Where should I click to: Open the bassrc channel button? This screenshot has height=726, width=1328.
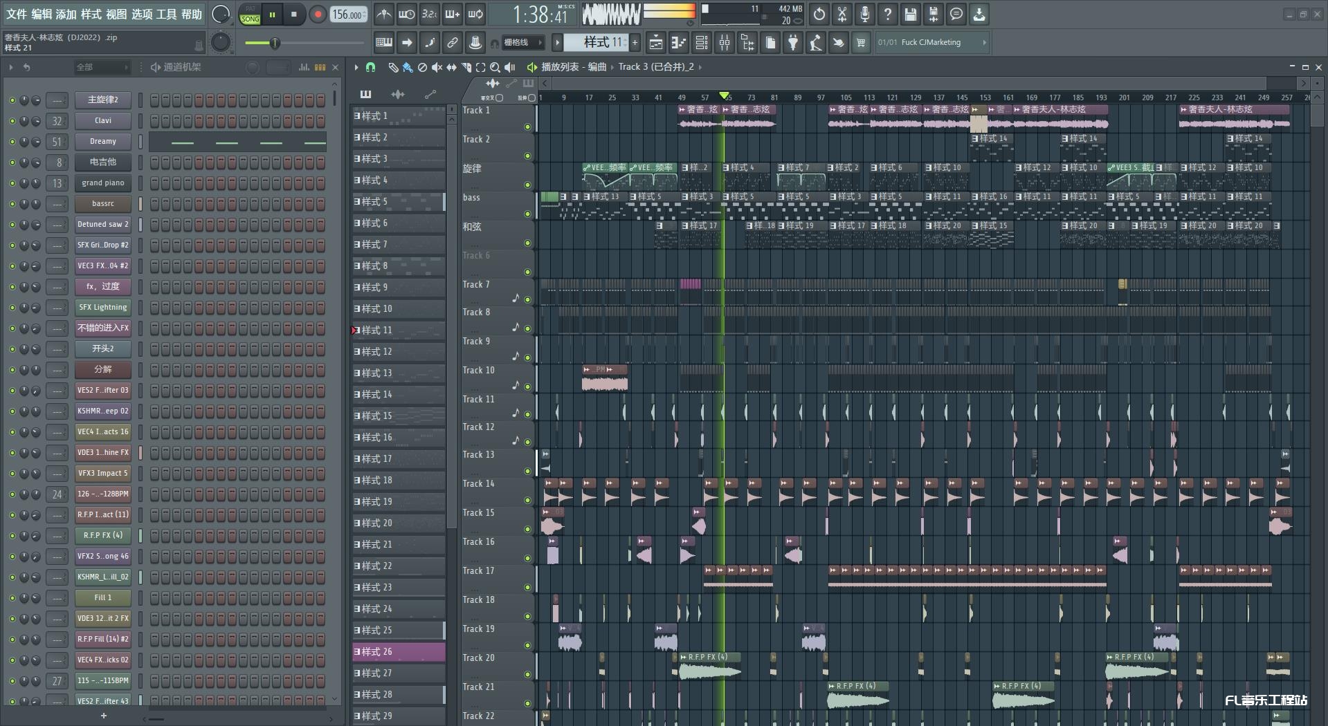pyautogui.click(x=103, y=204)
